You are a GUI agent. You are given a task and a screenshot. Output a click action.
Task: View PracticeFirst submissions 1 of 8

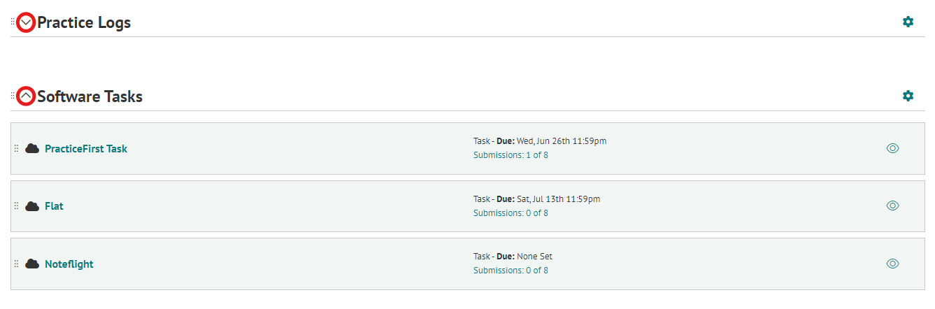511,155
